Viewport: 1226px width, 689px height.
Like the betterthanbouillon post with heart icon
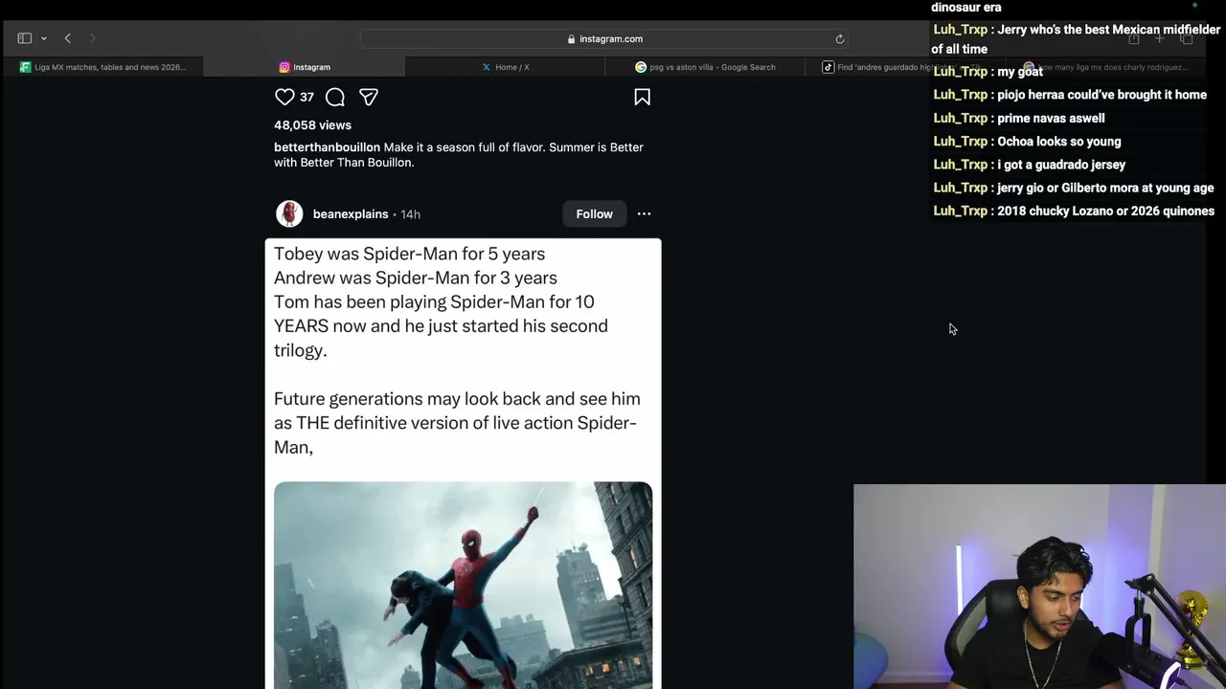tap(284, 97)
